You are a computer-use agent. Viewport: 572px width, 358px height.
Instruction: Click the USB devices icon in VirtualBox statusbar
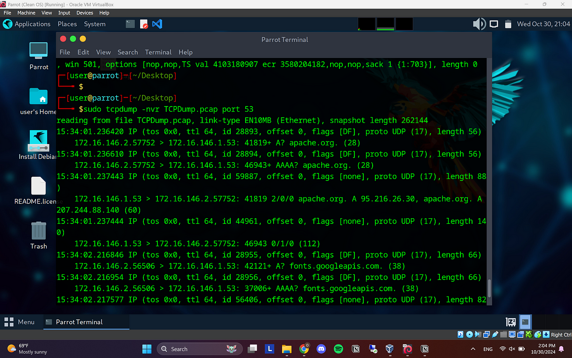(495, 334)
